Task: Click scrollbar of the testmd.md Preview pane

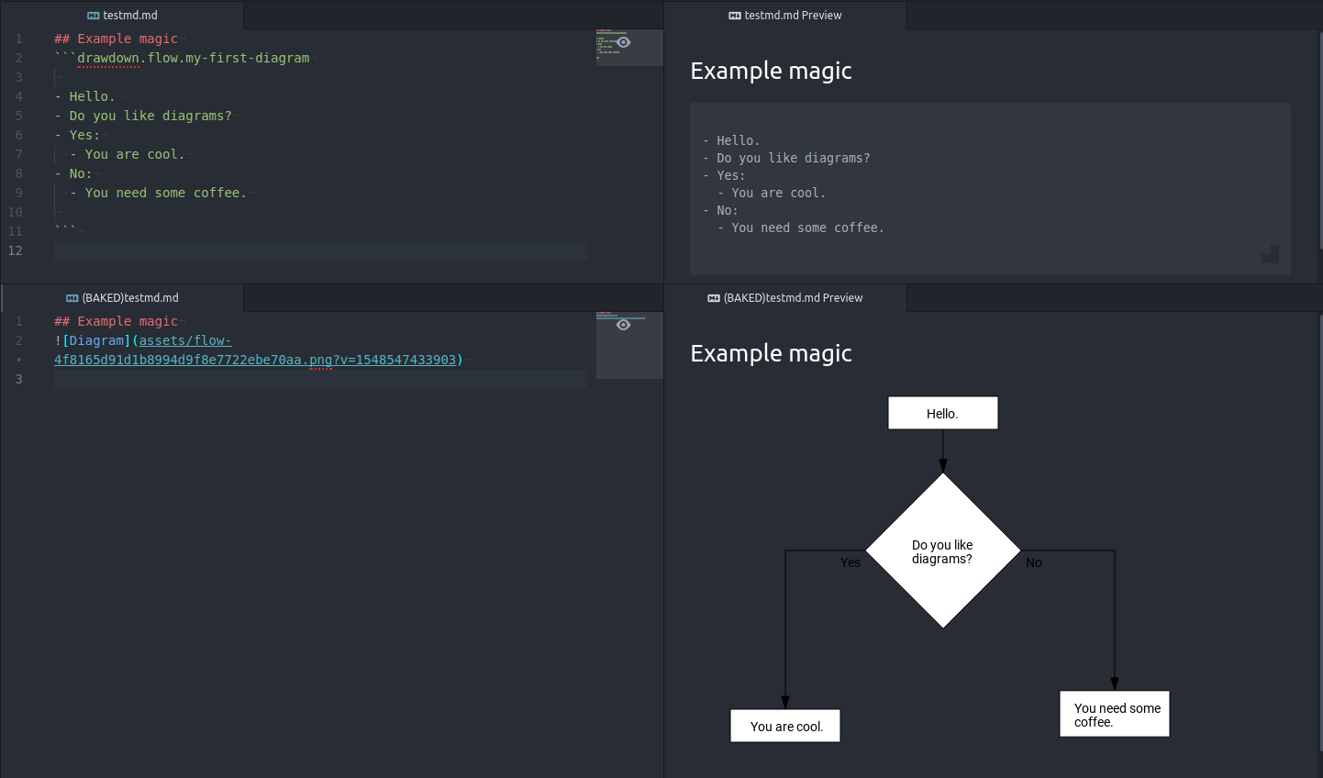Action: tap(1320, 140)
